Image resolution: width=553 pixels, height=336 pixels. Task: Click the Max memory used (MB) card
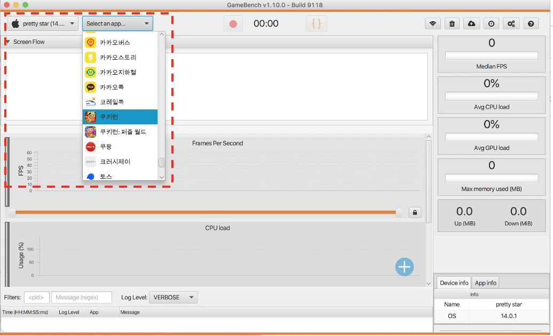pos(491,177)
